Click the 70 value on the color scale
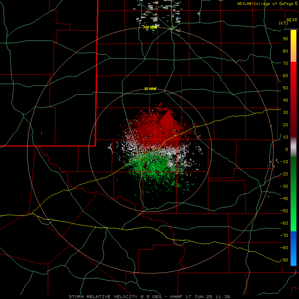 point(285,63)
